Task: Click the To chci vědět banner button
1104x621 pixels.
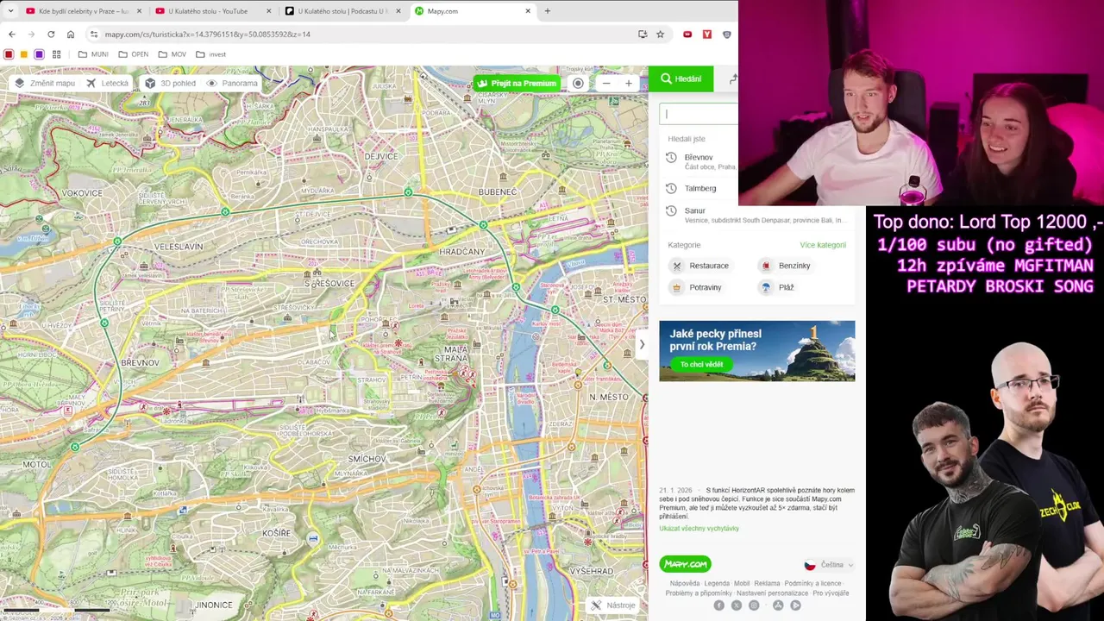Action: (701, 364)
